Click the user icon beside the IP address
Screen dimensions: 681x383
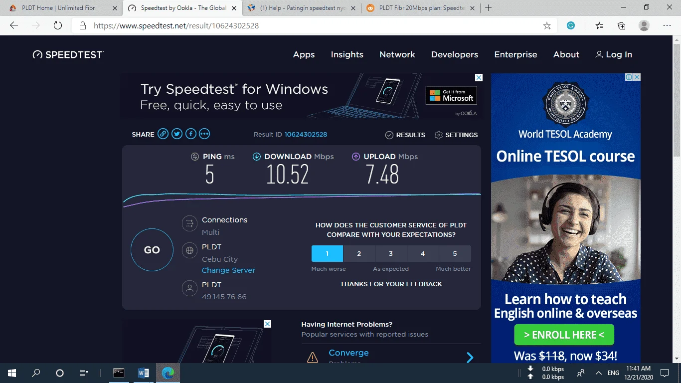coord(189,288)
